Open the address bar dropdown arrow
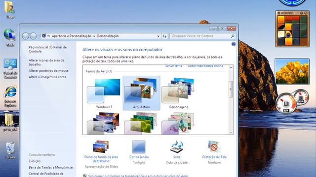The width and height of the screenshot is (316, 177). 158,36
